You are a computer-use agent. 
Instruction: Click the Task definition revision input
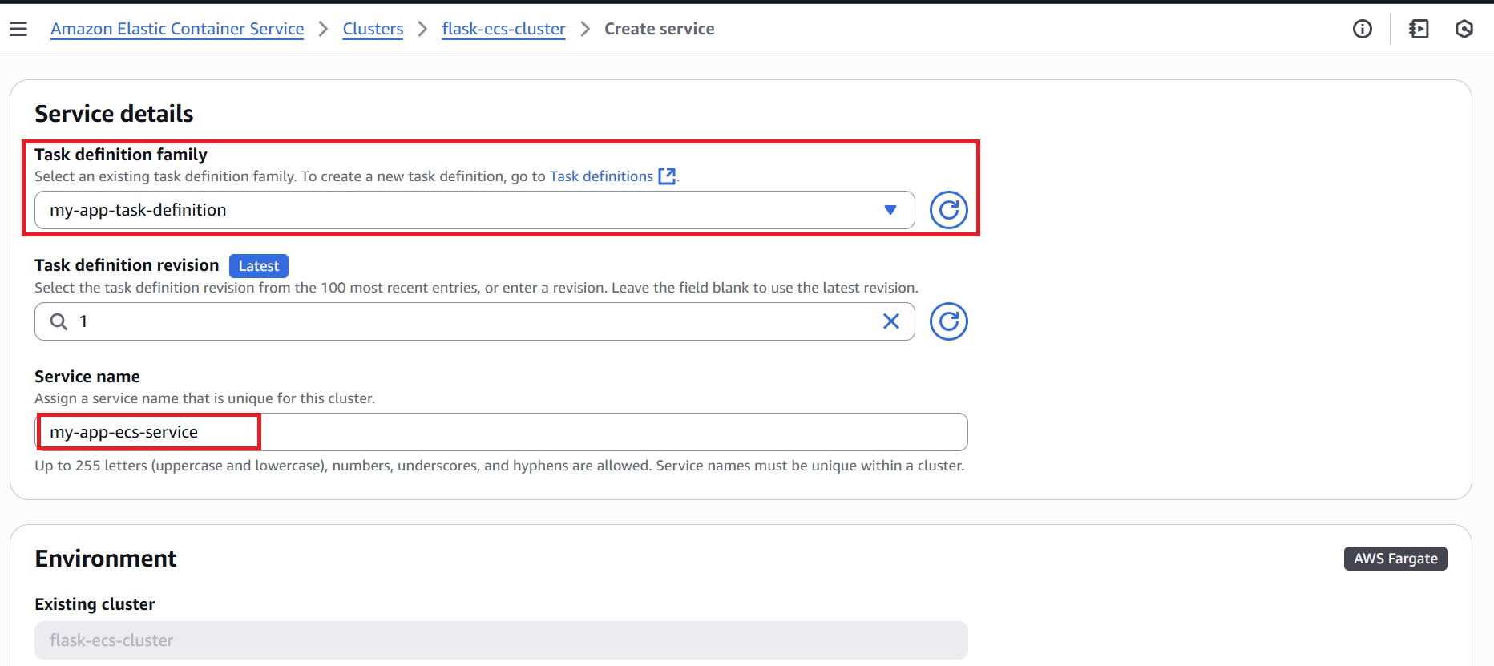pyautogui.click(x=474, y=321)
